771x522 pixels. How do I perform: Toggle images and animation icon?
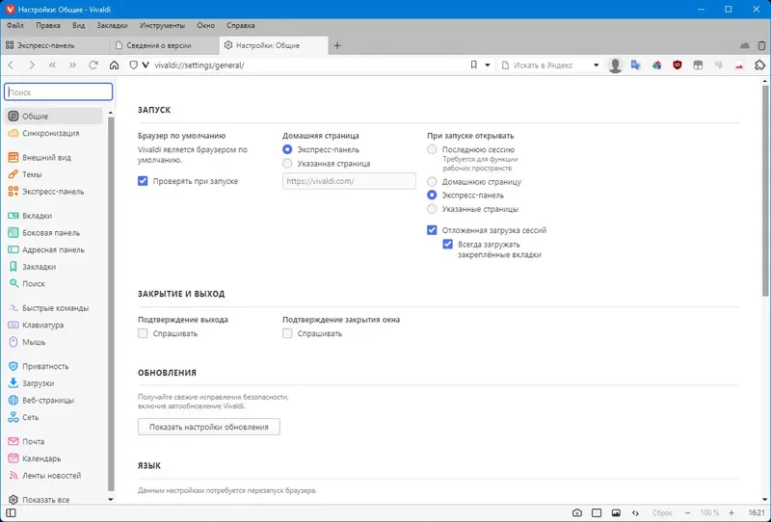pos(616,513)
